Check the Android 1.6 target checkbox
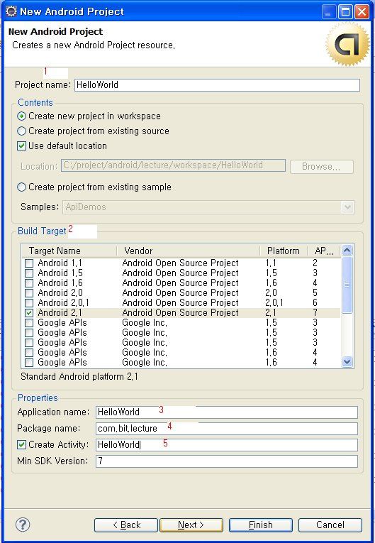Screen dimensions: 375x543 (x=29, y=283)
